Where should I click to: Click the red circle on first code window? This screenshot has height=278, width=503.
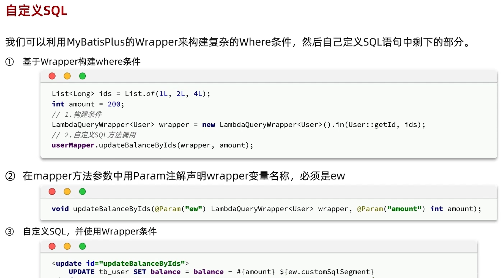coord(52,76)
